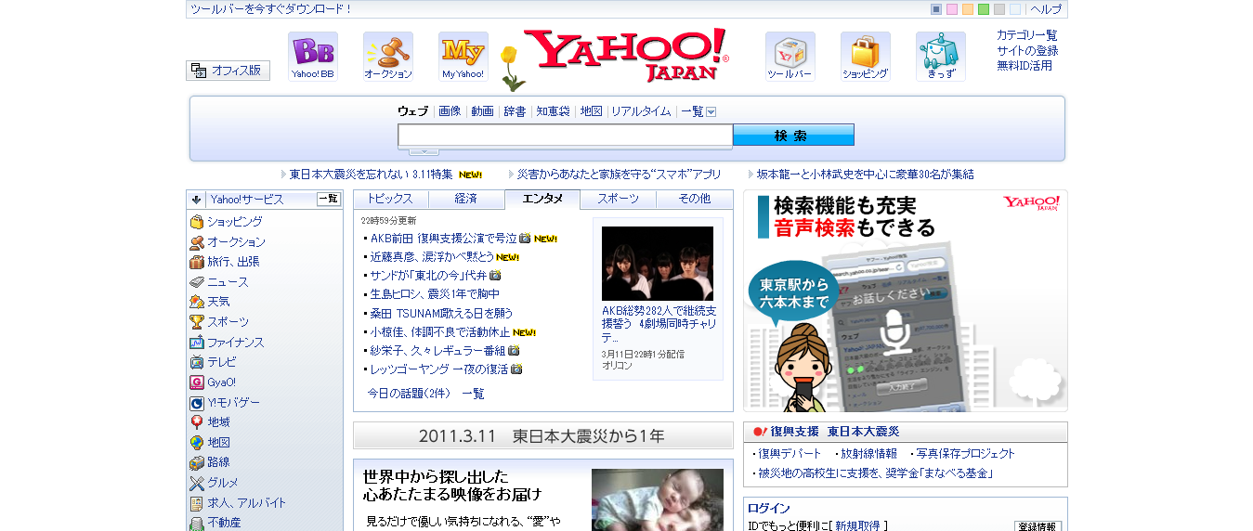Open the ショッピング bag icon in the header

click(x=865, y=56)
